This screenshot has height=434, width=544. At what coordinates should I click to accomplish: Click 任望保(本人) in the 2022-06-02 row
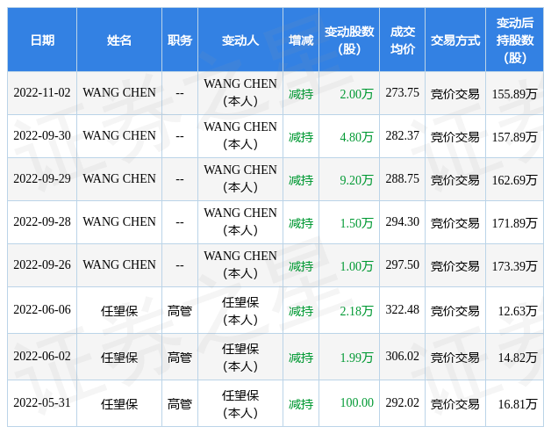coord(240,358)
